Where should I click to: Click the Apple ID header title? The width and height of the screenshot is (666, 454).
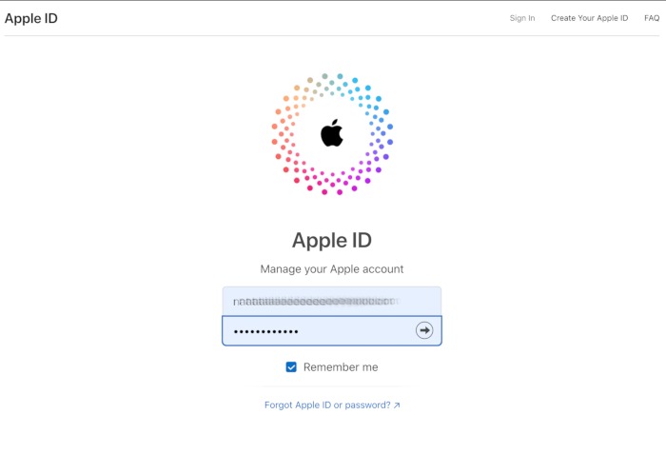coord(31,18)
